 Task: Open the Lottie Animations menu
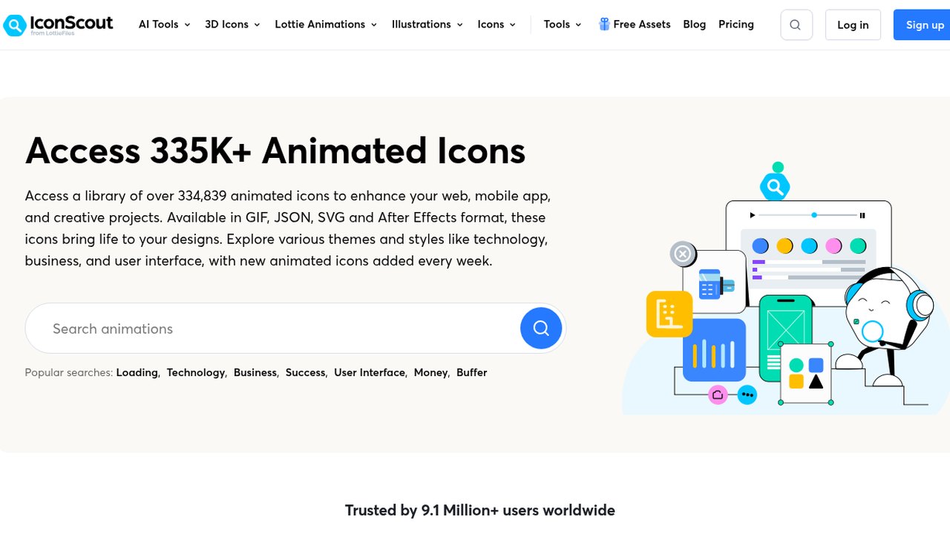(x=326, y=24)
